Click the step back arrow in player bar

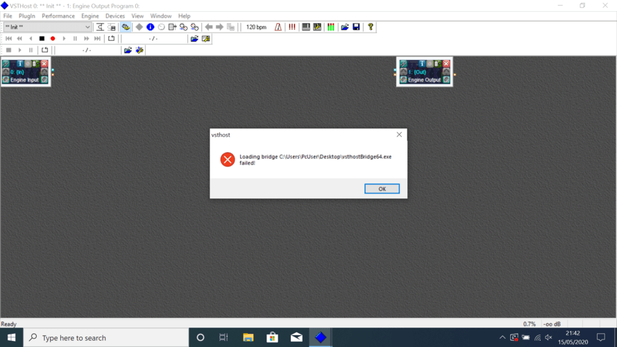tap(31, 39)
